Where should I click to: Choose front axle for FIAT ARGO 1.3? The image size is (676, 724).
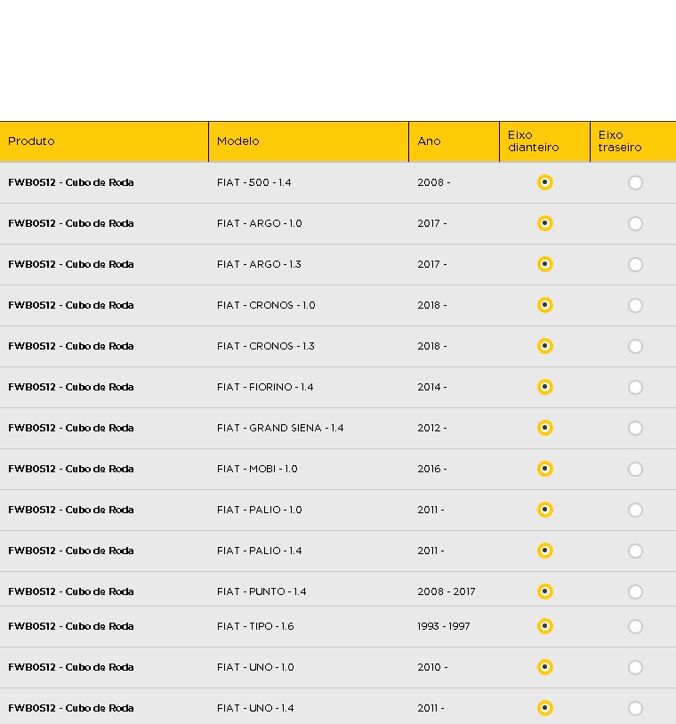coord(545,264)
